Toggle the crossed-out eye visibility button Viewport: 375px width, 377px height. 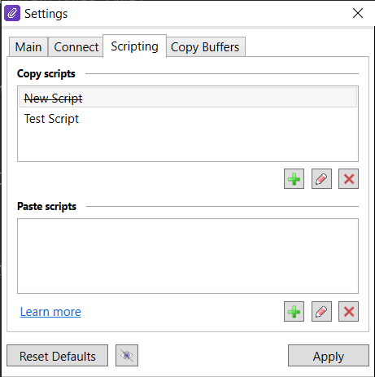click(x=127, y=355)
